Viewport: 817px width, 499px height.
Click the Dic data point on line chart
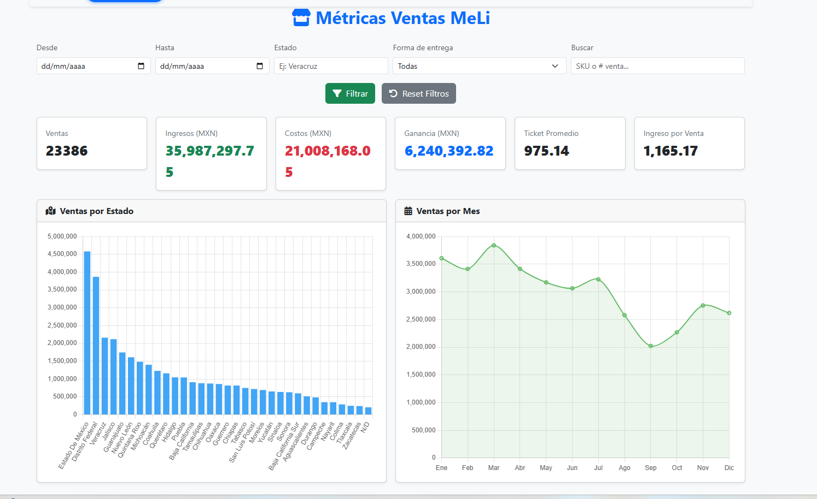tap(729, 313)
